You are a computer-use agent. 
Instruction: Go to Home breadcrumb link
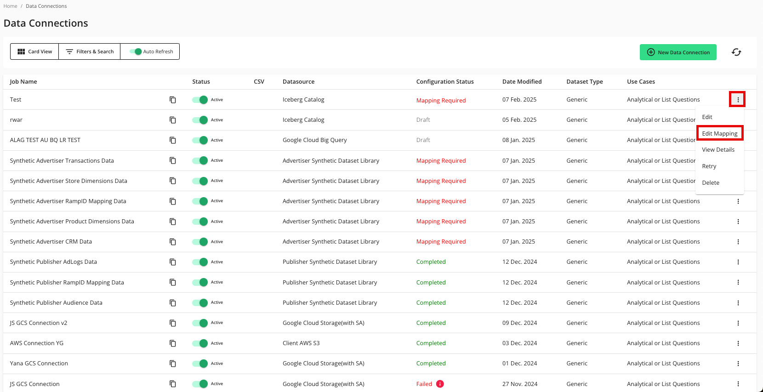[x=10, y=6]
